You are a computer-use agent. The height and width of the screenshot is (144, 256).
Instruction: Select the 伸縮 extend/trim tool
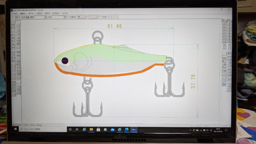pos(18,61)
